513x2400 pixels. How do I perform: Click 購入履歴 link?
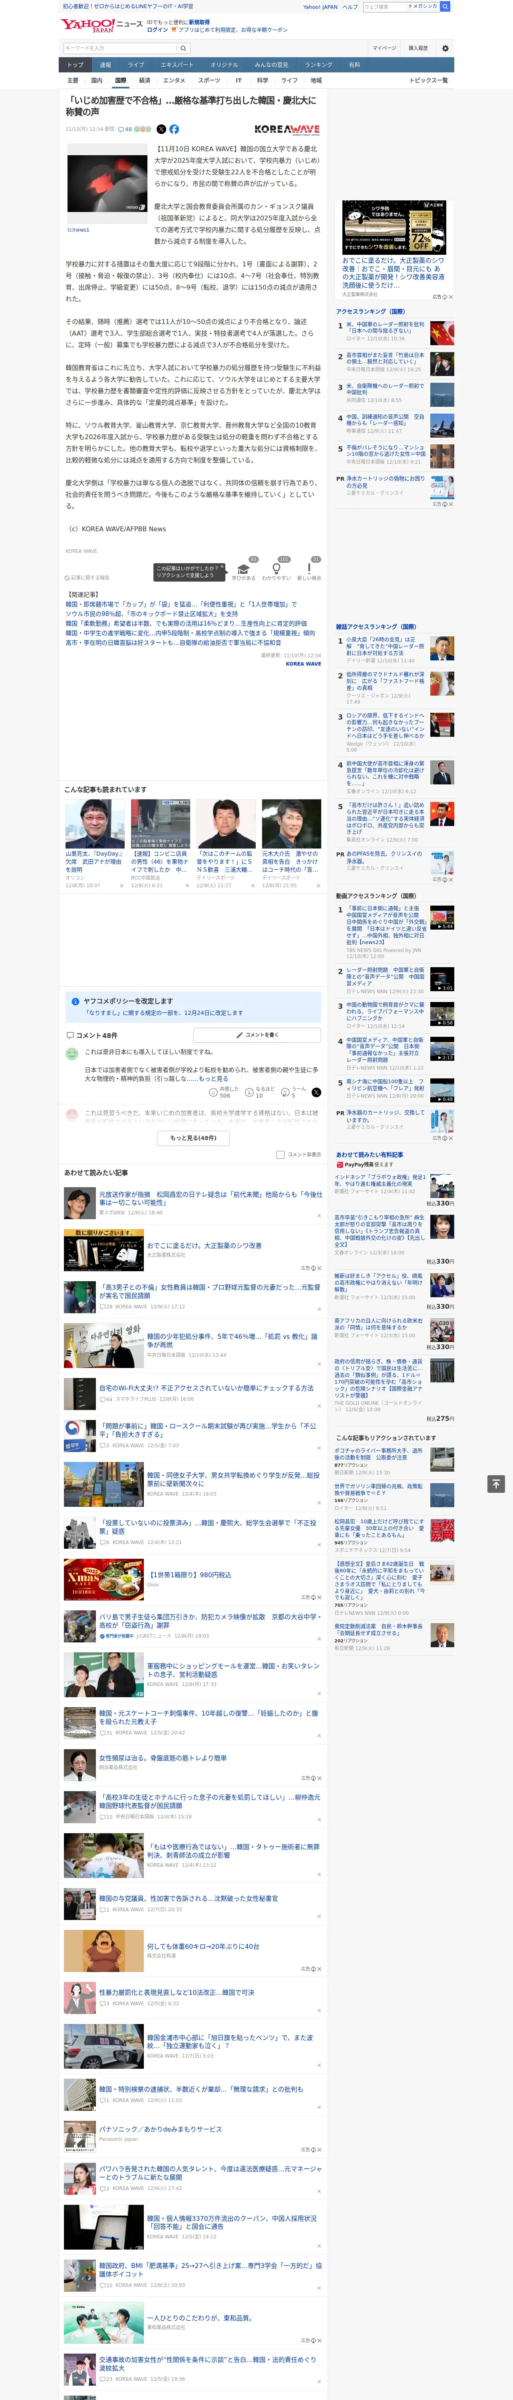click(418, 48)
